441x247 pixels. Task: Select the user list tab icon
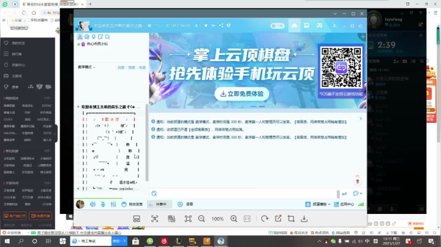point(80,37)
